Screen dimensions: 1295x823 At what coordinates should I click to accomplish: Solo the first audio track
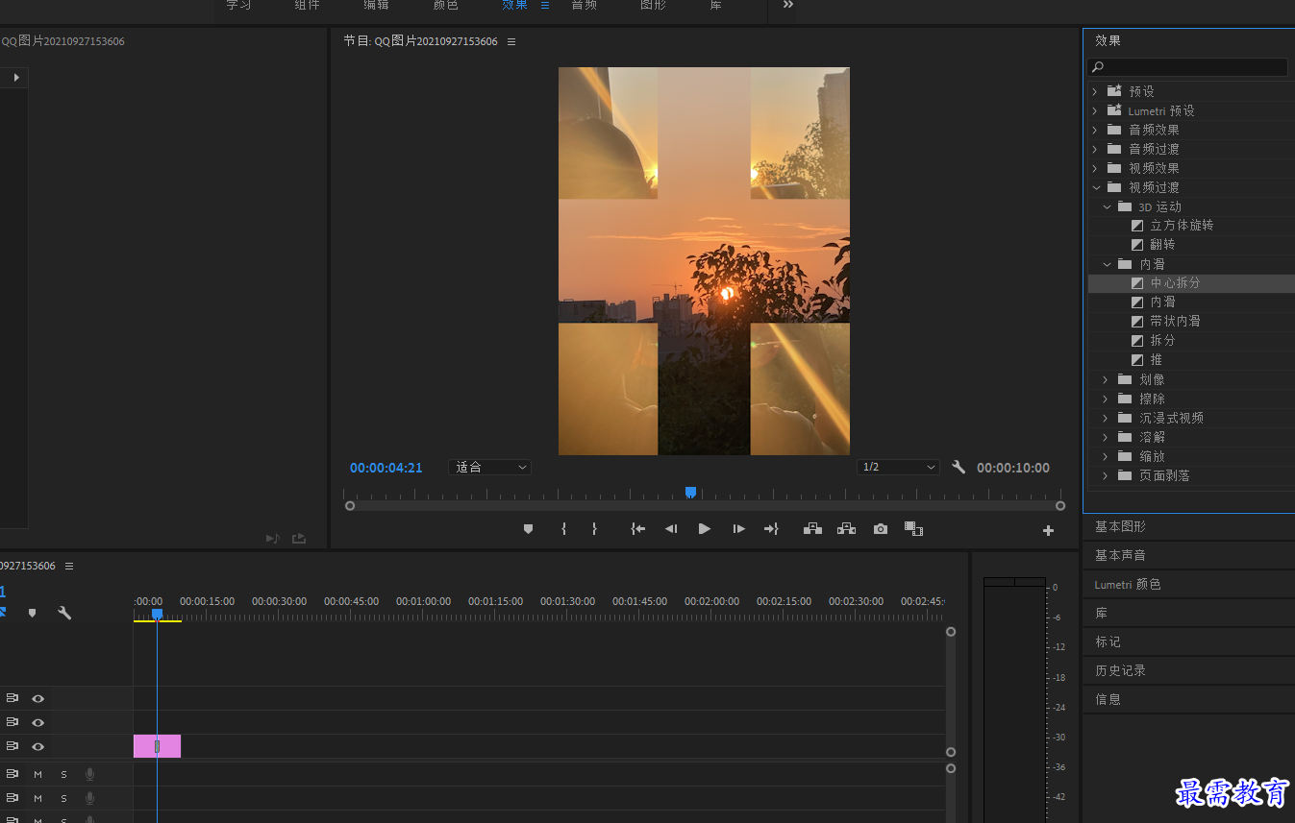click(64, 774)
